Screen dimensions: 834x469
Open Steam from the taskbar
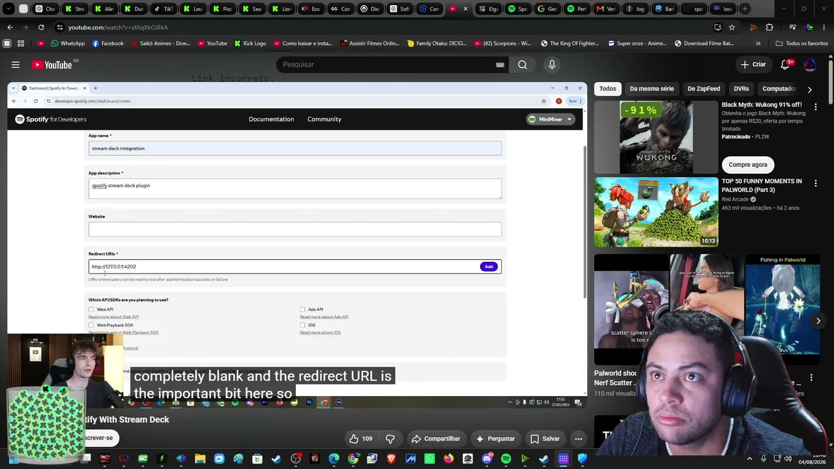[x=276, y=459]
